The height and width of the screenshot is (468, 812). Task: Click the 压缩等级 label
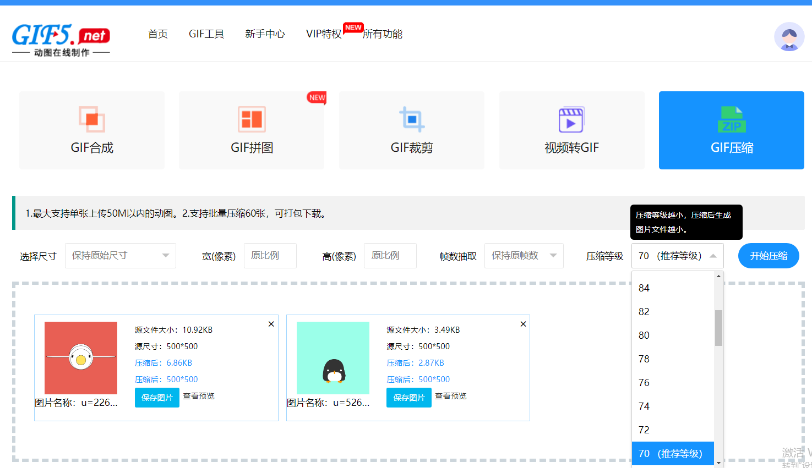click(604, 256)
